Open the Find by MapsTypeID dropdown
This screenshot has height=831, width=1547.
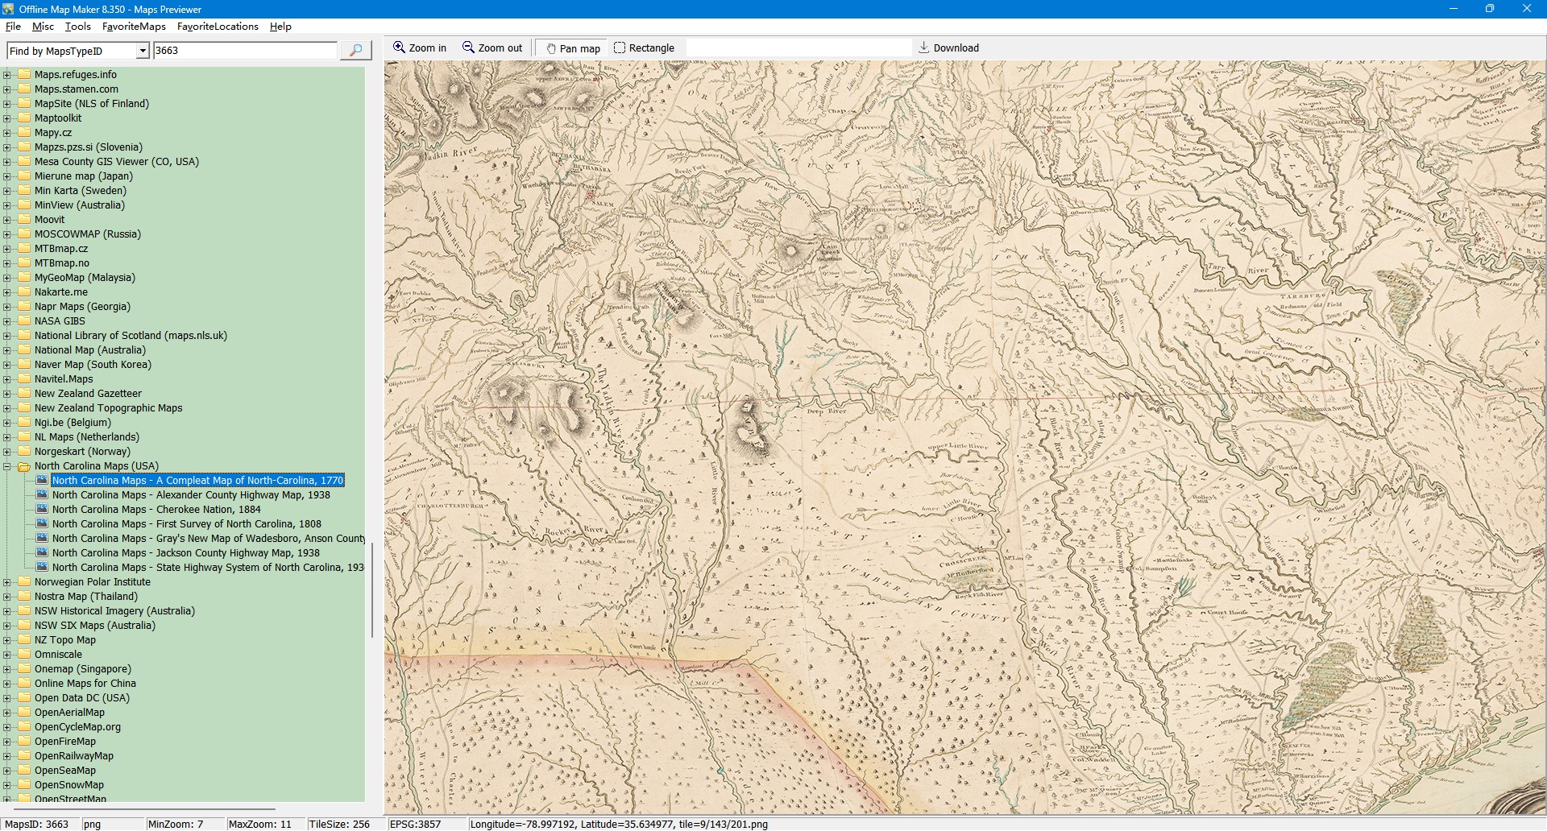click(x=143, y=51)
